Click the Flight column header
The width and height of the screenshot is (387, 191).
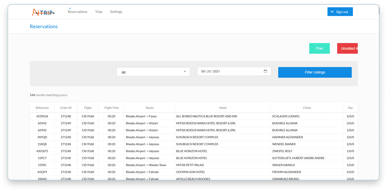88,108
